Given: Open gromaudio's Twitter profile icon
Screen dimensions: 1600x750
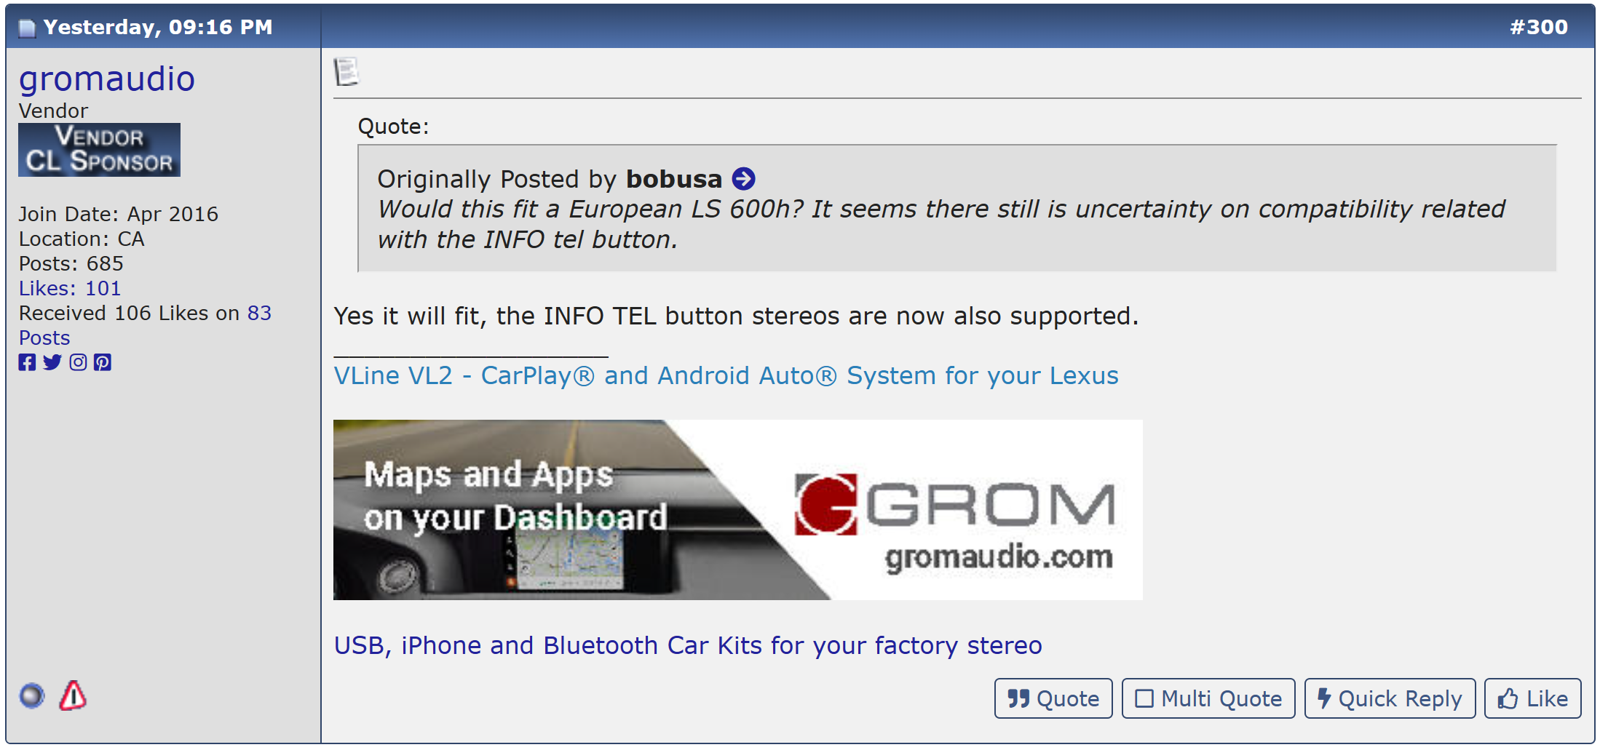Looking at the screenshot, I should 52,362.
